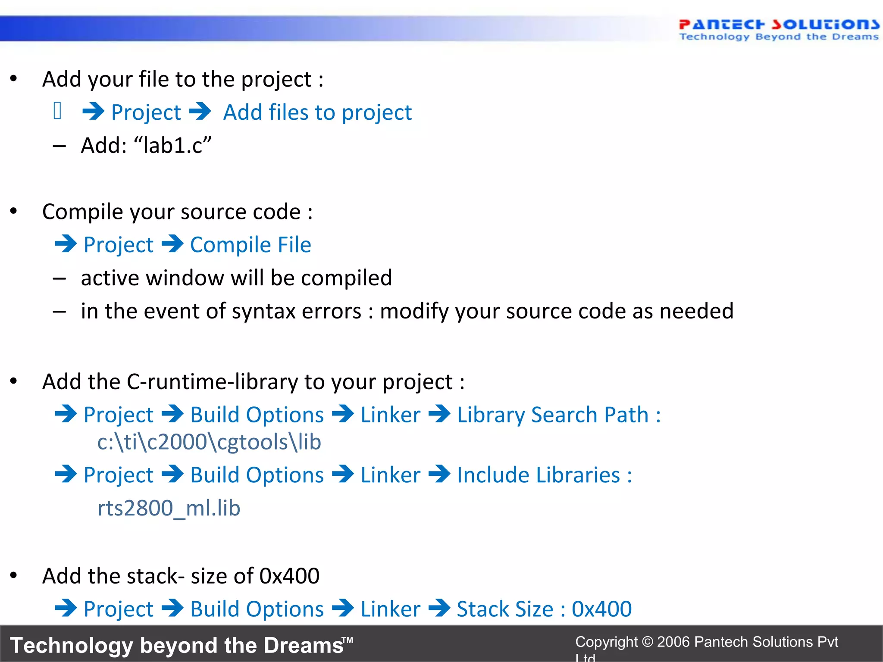The width and height of the screenshot is (883, 662).
Task: Click 'Compile your source code :' heading
Action: click(x=177, y=212)
